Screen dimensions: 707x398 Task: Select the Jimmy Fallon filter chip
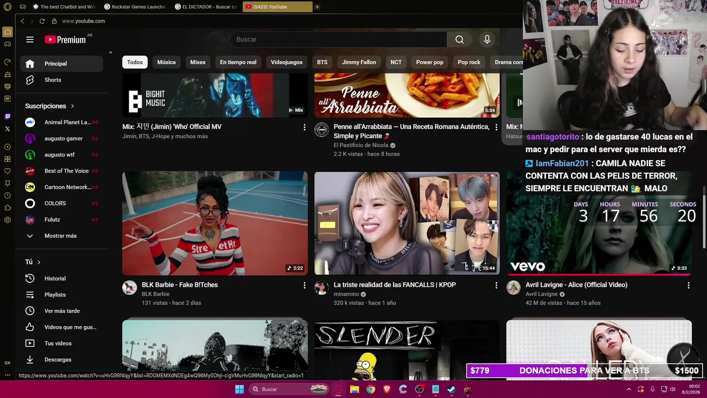[x=359, y=62]
